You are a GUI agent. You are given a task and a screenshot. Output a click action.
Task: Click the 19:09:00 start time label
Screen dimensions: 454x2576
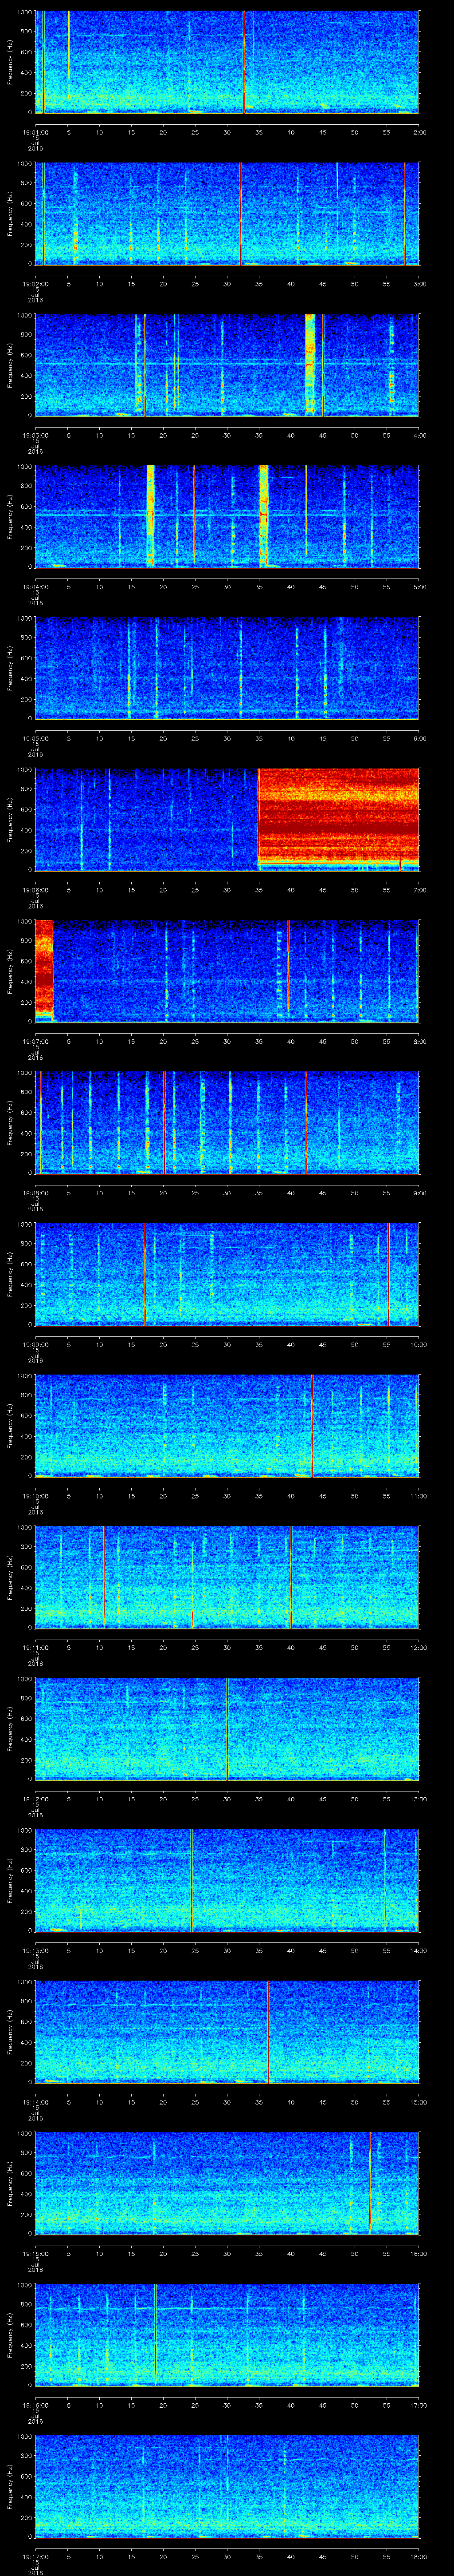point(35,1344)
